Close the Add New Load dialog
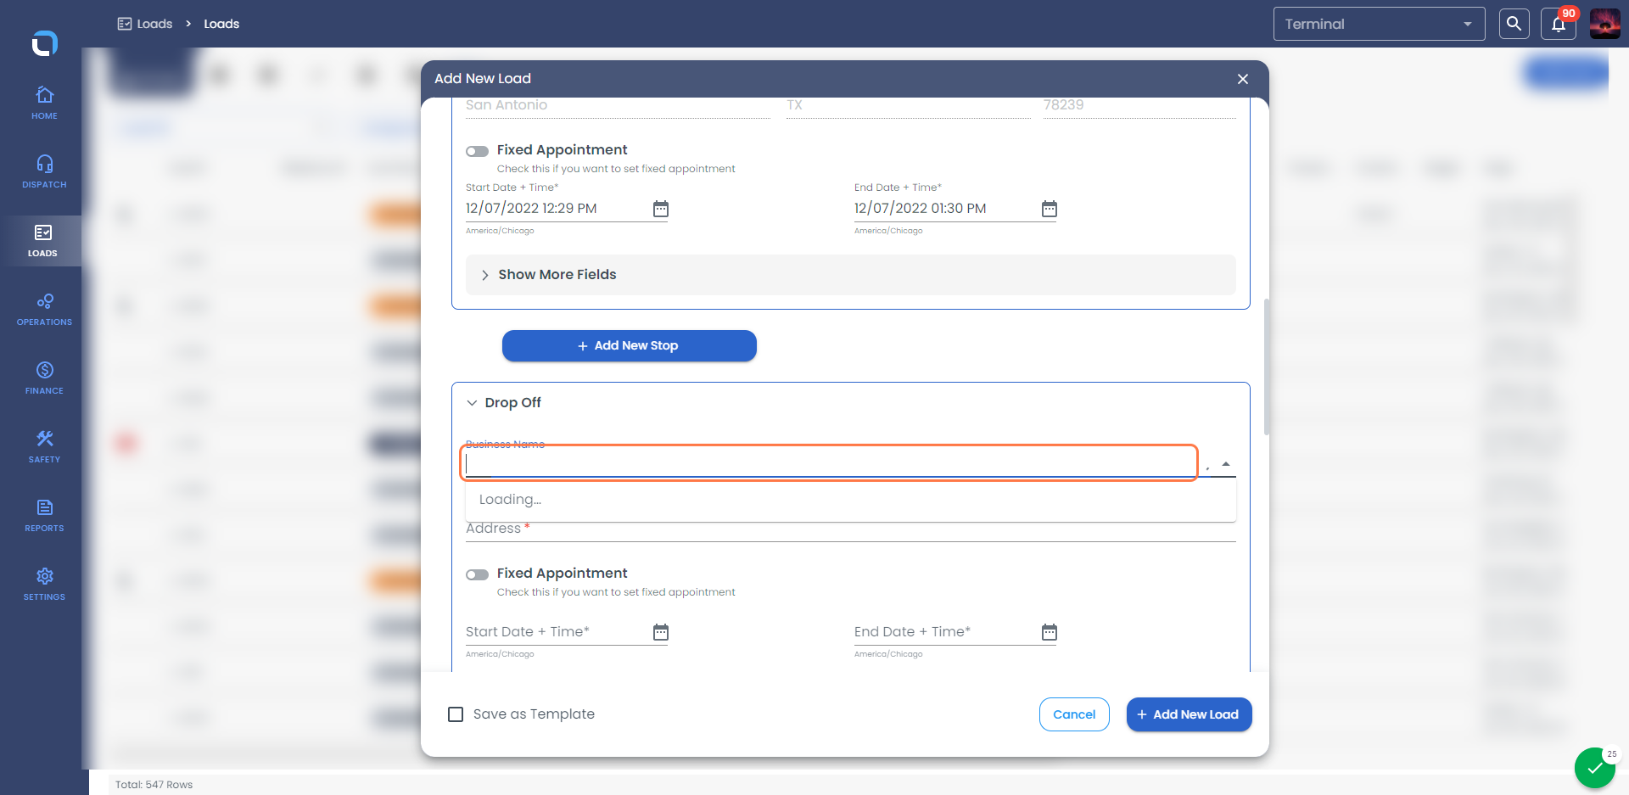1629x795 pixels. pos(1243,79)
